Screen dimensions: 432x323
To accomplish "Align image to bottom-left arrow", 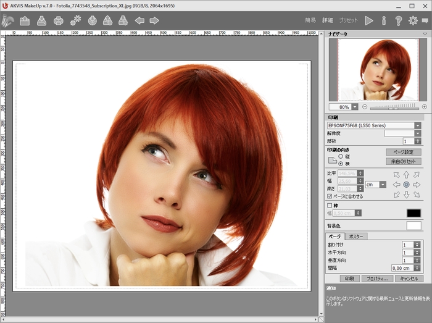I will [x=396, y=195].
